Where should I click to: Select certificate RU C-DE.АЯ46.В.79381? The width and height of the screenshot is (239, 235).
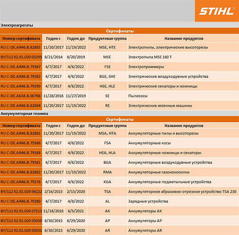click(20, 162)
